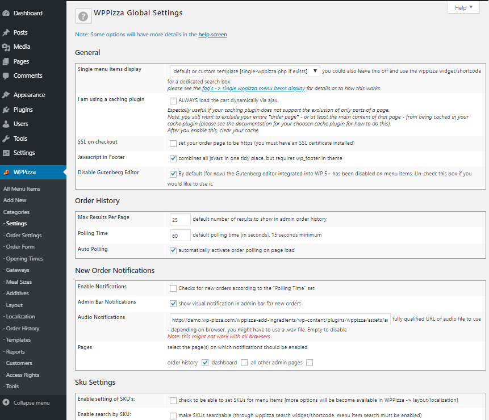Click the Plugins plug icon

pyautogui.click(x=6, y=110)
